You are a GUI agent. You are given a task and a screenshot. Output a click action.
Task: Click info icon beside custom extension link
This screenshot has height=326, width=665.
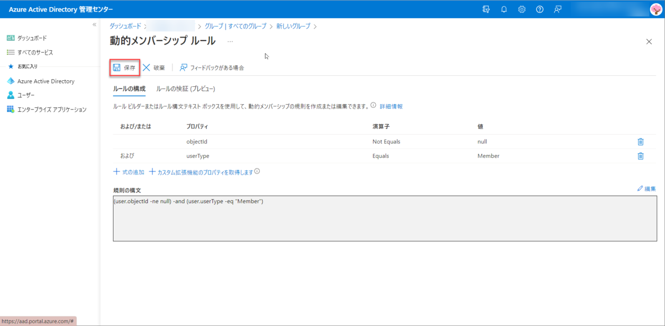coord(257,172)
